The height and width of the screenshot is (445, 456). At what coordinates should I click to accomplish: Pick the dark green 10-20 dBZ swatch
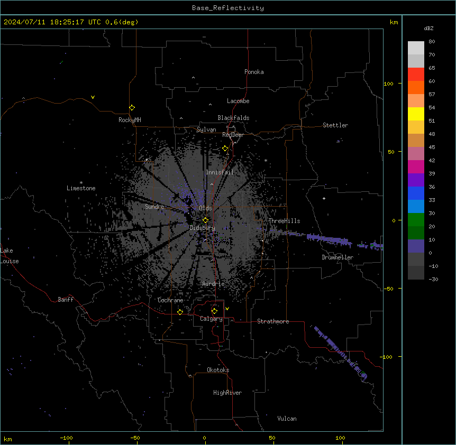click(x=416, y=233)
